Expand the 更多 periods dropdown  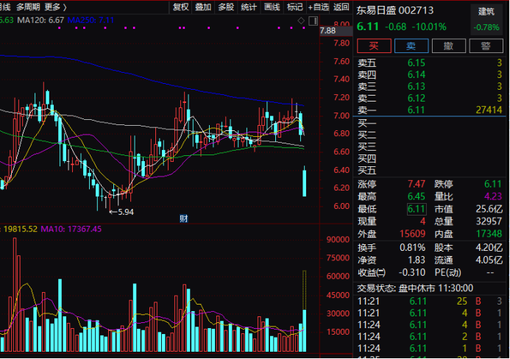click(56, 7)
